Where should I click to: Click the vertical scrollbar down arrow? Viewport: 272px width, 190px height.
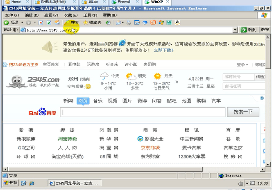pos(268,164)
